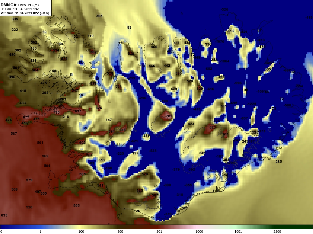Click the map value 541

(100, 185)
